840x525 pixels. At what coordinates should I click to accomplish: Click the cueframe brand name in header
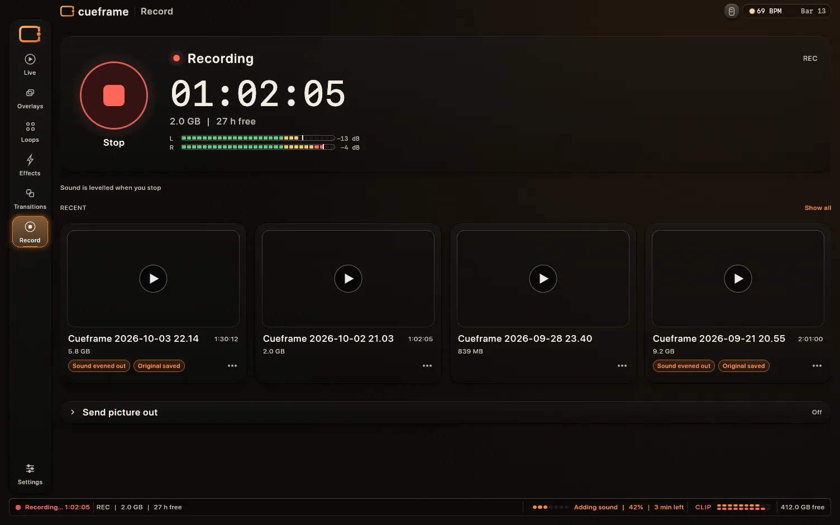103,11
